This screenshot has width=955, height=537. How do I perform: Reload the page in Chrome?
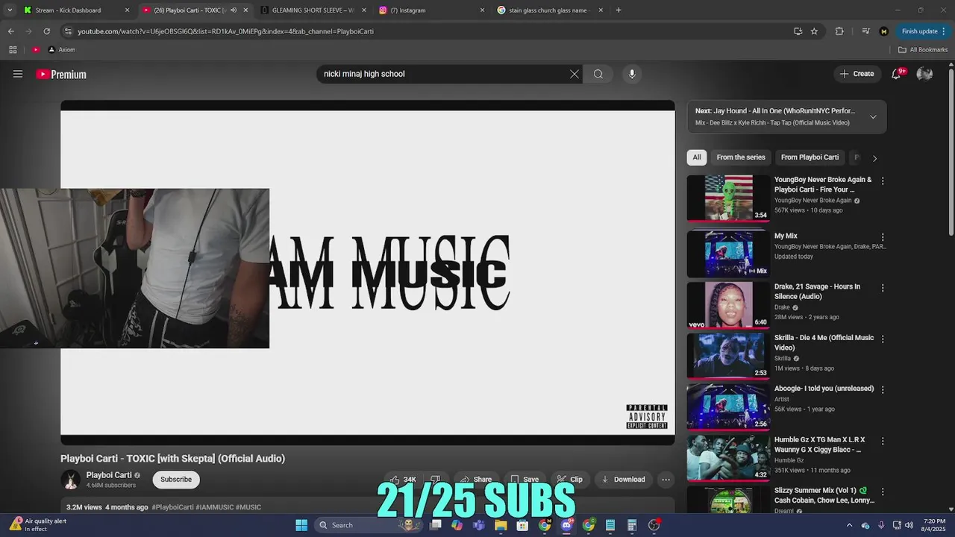click(x=46, y=31)
